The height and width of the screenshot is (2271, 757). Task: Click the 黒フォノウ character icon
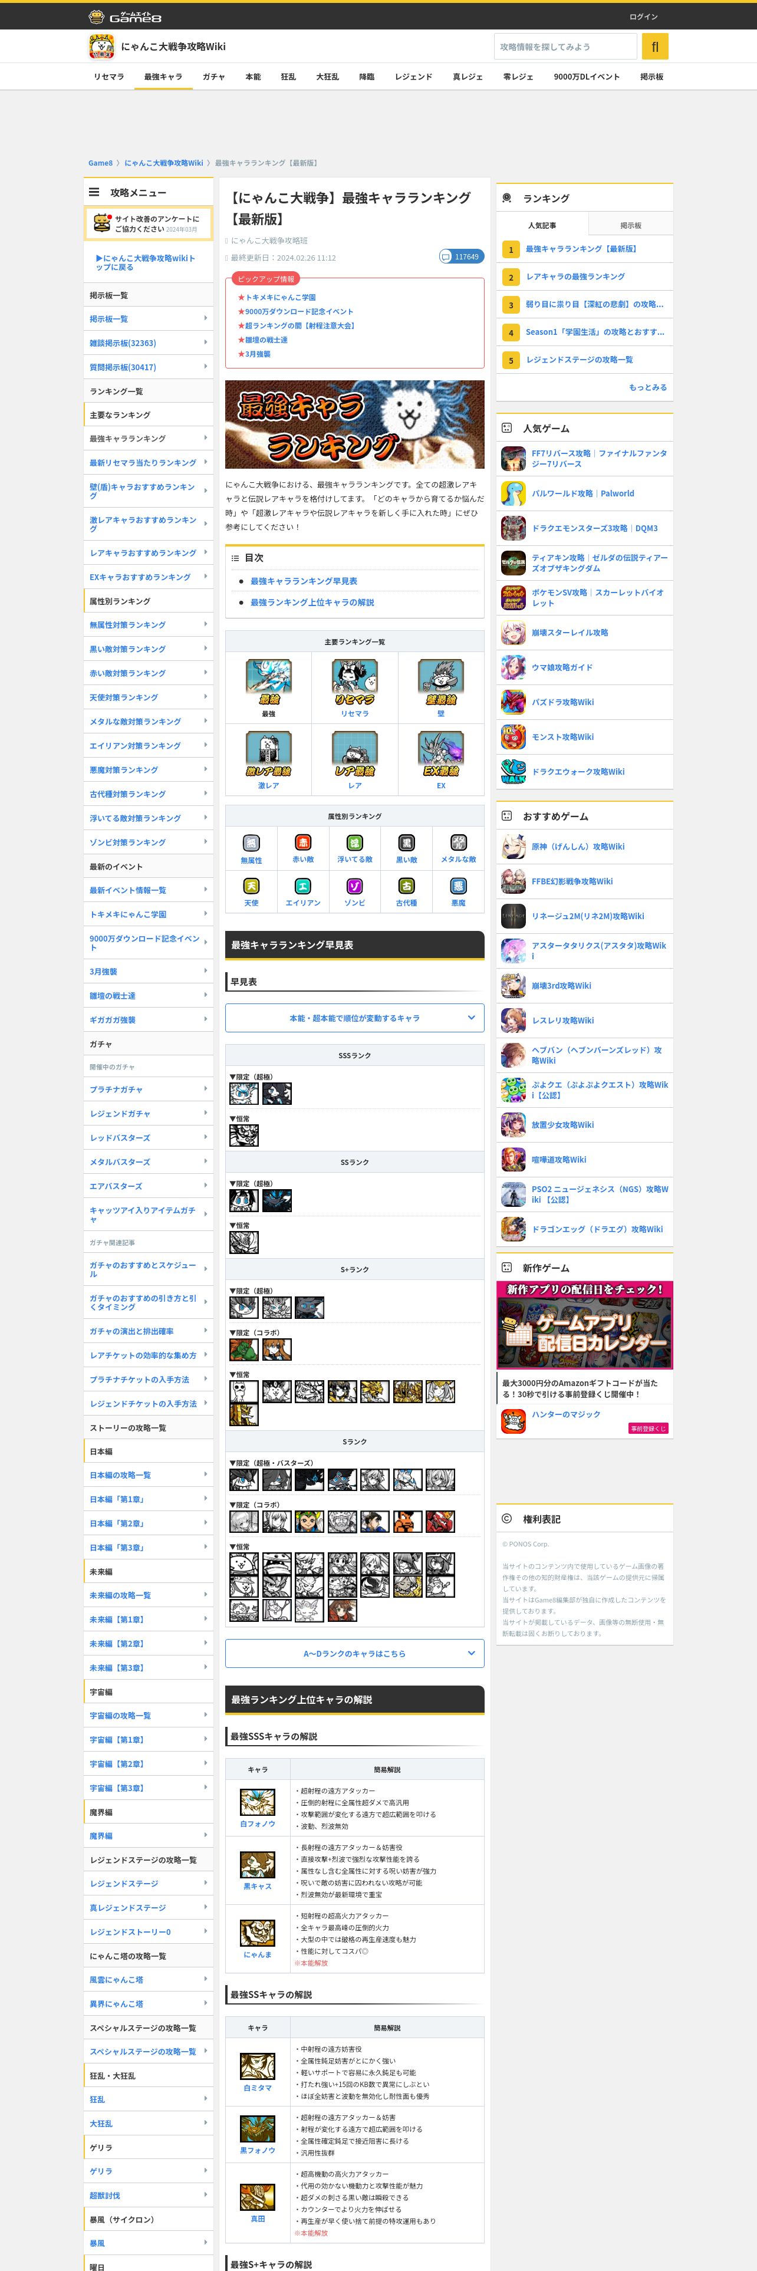[257, 2128]
